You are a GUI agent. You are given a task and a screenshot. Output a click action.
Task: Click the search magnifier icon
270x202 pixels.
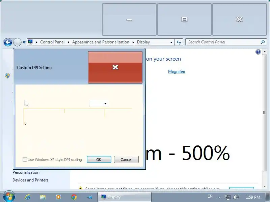(x=263, y=42)
